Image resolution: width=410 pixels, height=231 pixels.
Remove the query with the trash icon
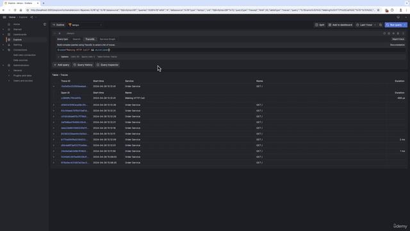tap(398, 33)
